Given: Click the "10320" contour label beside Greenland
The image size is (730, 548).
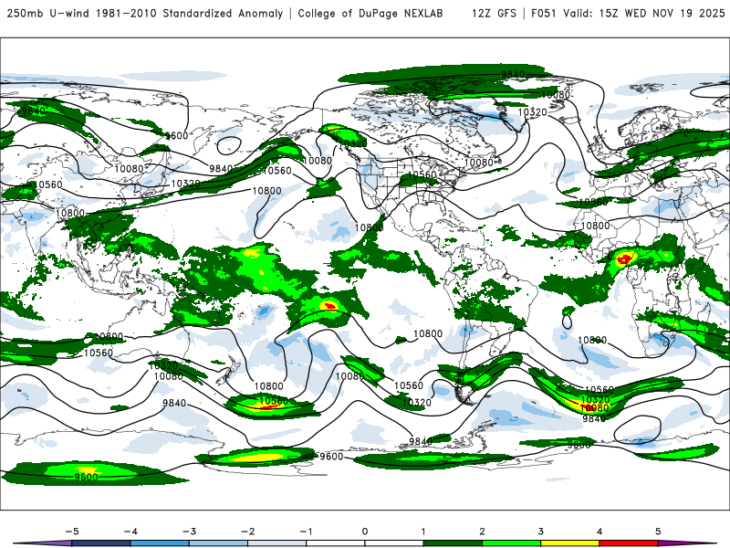Looking at the screenshot, I should point(532,112).
